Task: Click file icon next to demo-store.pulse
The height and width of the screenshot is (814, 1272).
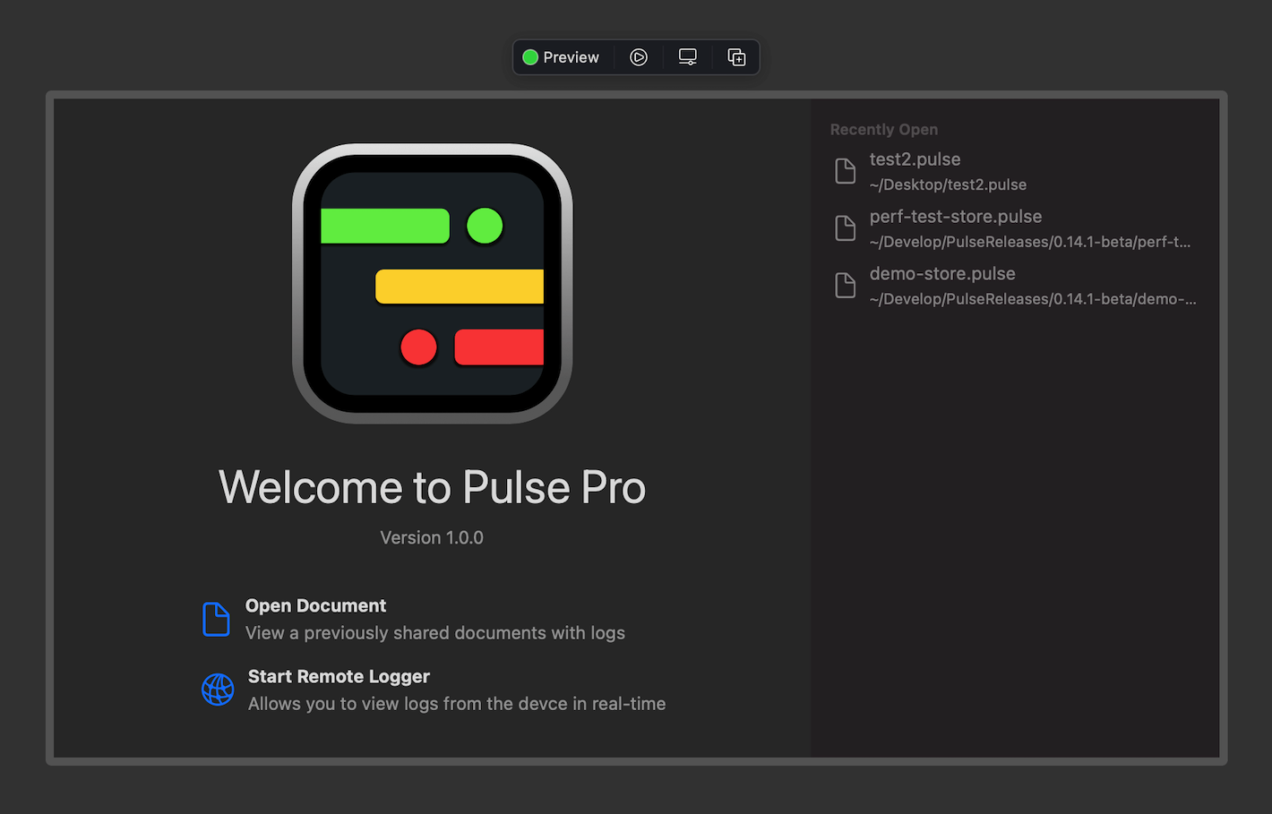Action: tap(846, 286)
